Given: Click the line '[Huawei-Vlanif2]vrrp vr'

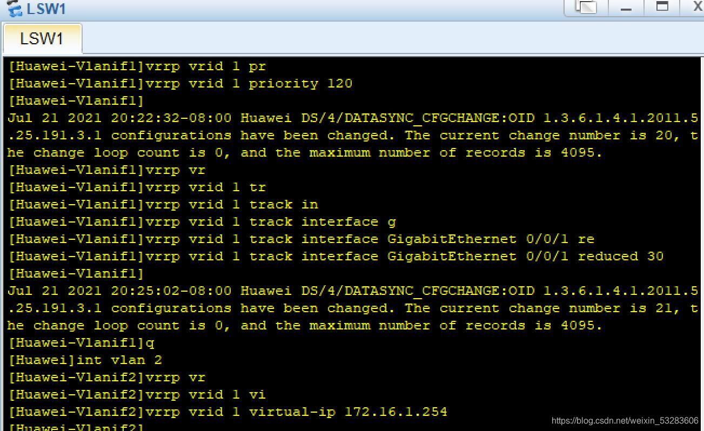Looking at the screenshot, I should click(107, 378).
